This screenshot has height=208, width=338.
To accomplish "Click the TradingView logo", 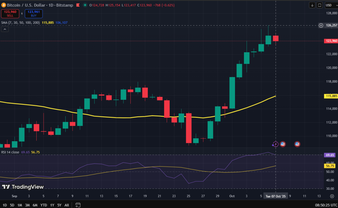I will [x=23, y=187].
